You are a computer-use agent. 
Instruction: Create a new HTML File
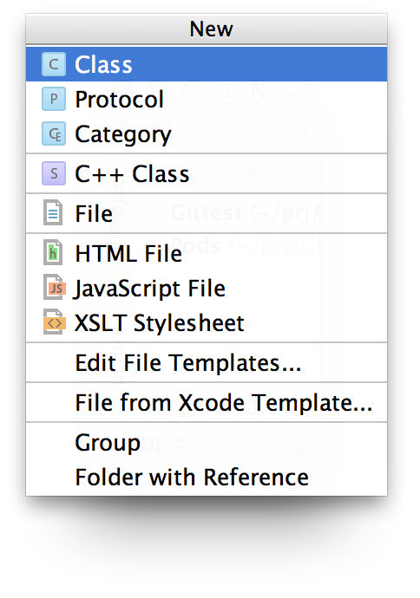point(207,253)
